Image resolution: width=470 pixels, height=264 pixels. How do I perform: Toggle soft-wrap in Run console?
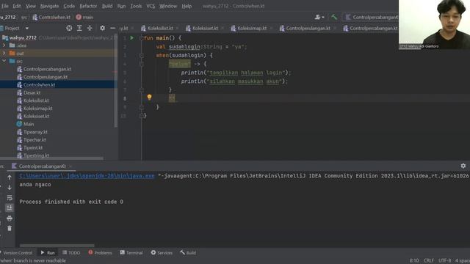(10, 198)
